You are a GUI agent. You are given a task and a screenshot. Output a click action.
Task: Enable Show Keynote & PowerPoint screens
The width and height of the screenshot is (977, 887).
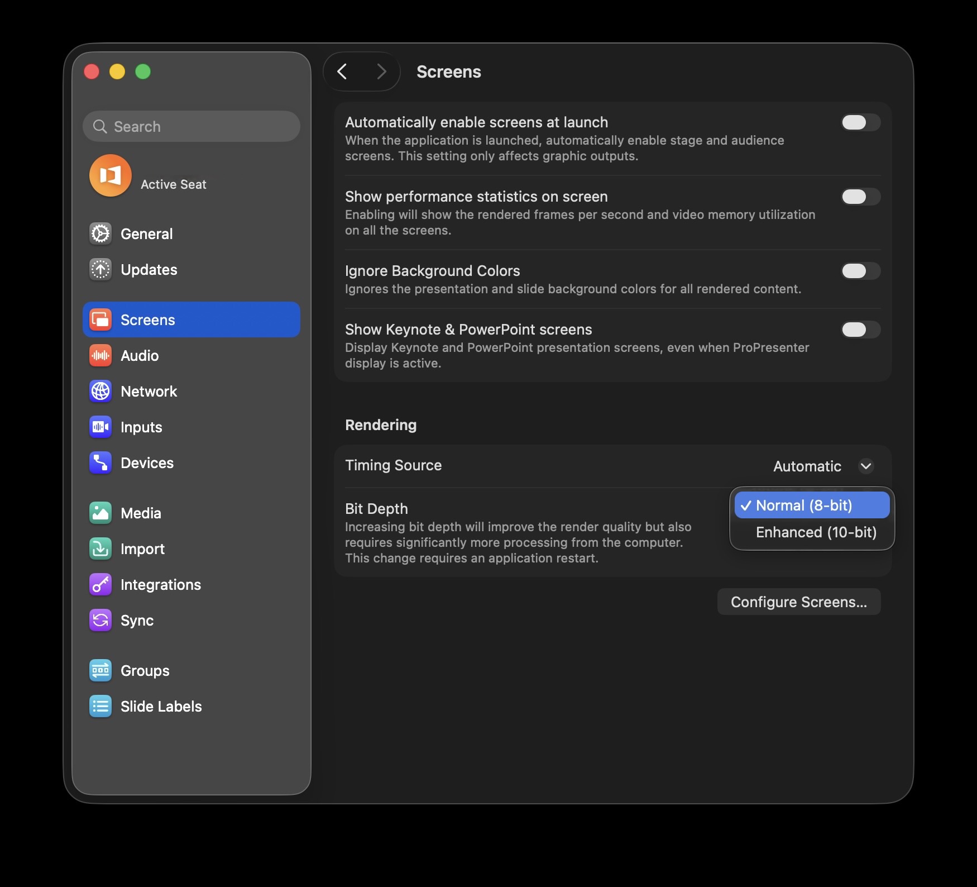pyautogui.click(x=860, y=330)
